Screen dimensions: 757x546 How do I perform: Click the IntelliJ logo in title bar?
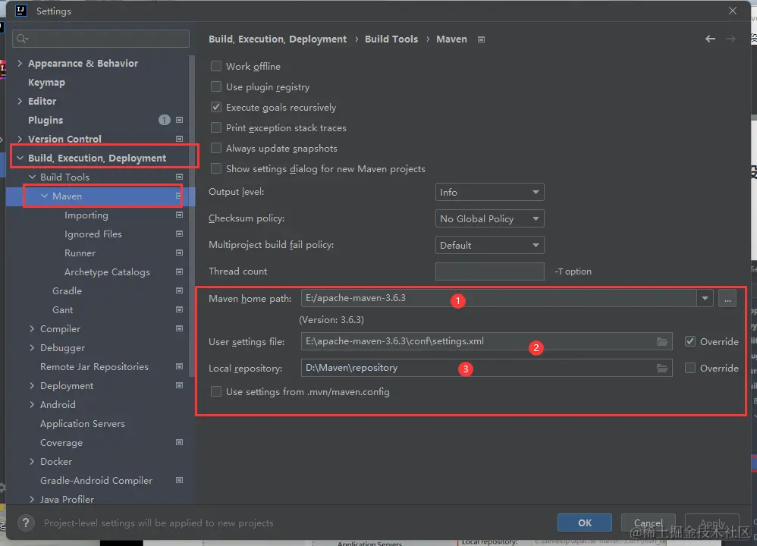[21, 11]
